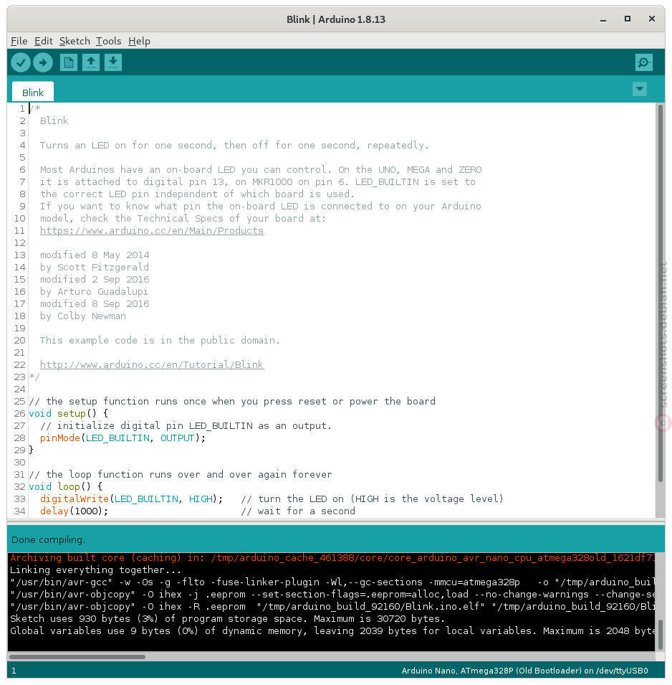Open the Edit menu

[44, 41]
